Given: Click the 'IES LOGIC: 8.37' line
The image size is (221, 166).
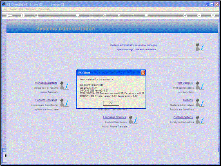Looking at the screenshot, I should point(88,87).
